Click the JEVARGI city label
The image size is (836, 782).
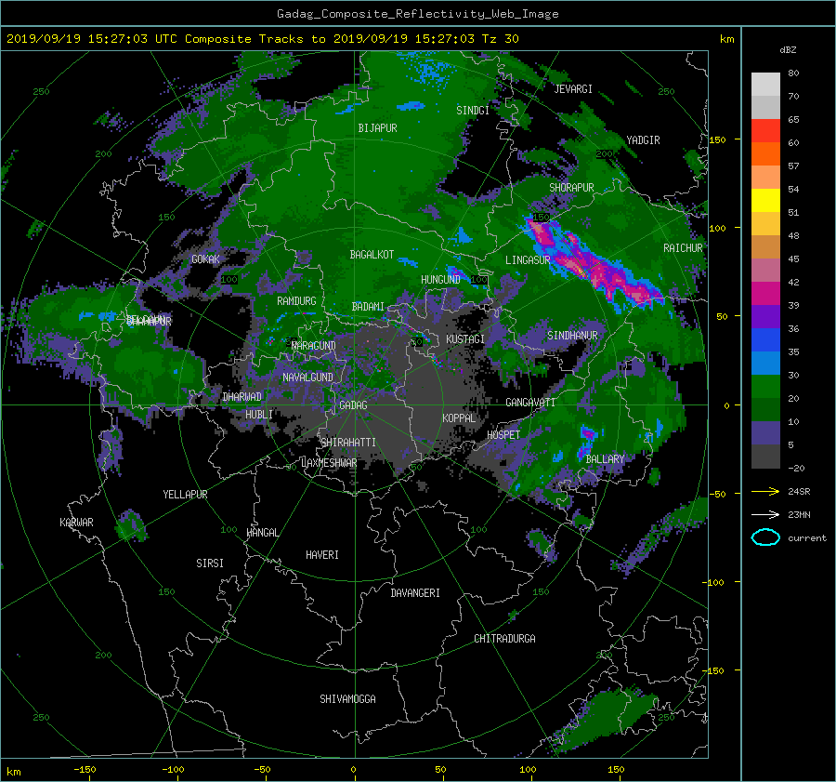[x=573, y=89]
